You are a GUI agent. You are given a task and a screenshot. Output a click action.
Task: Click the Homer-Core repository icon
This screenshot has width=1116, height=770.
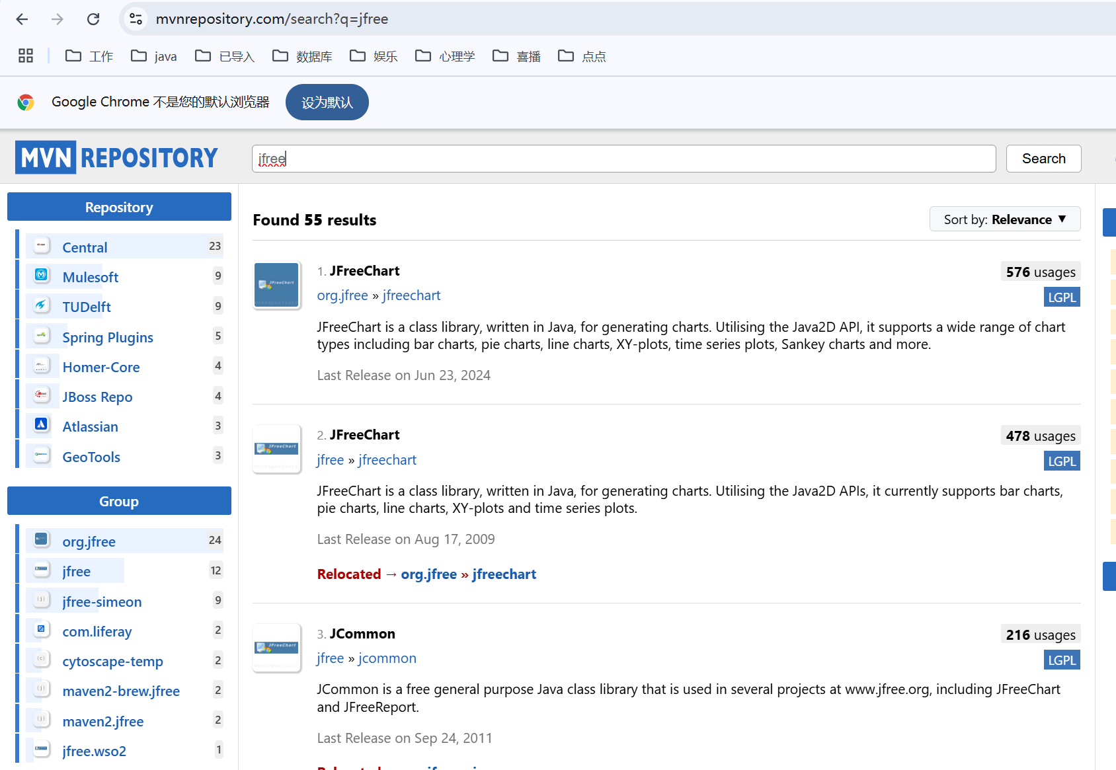tap(41, 365)
